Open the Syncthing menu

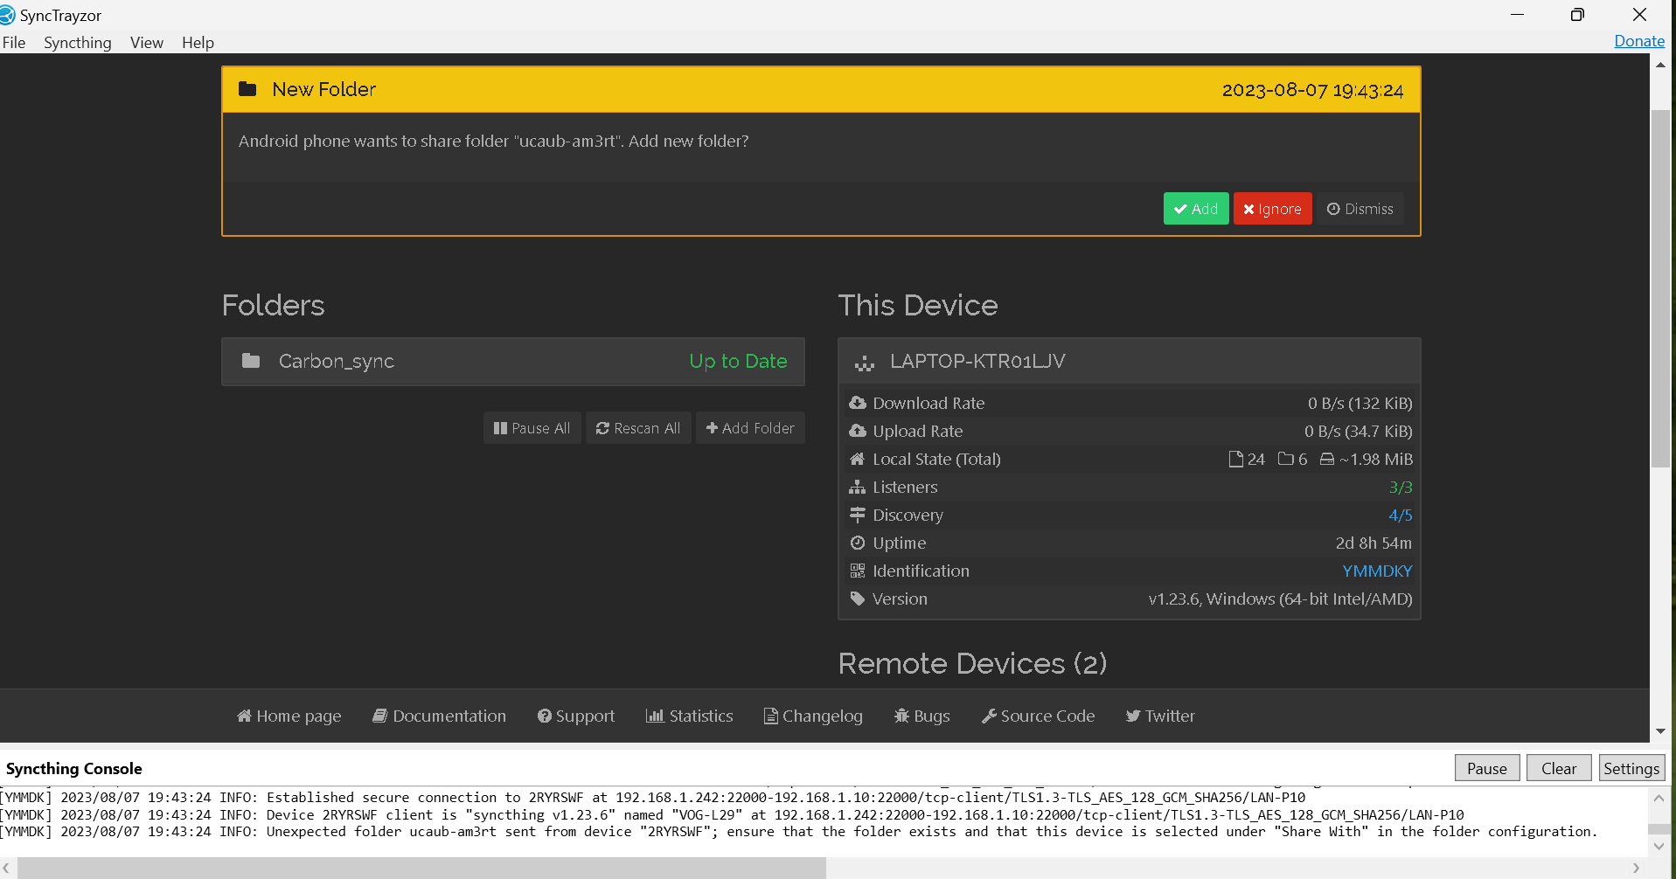point(78,42)
